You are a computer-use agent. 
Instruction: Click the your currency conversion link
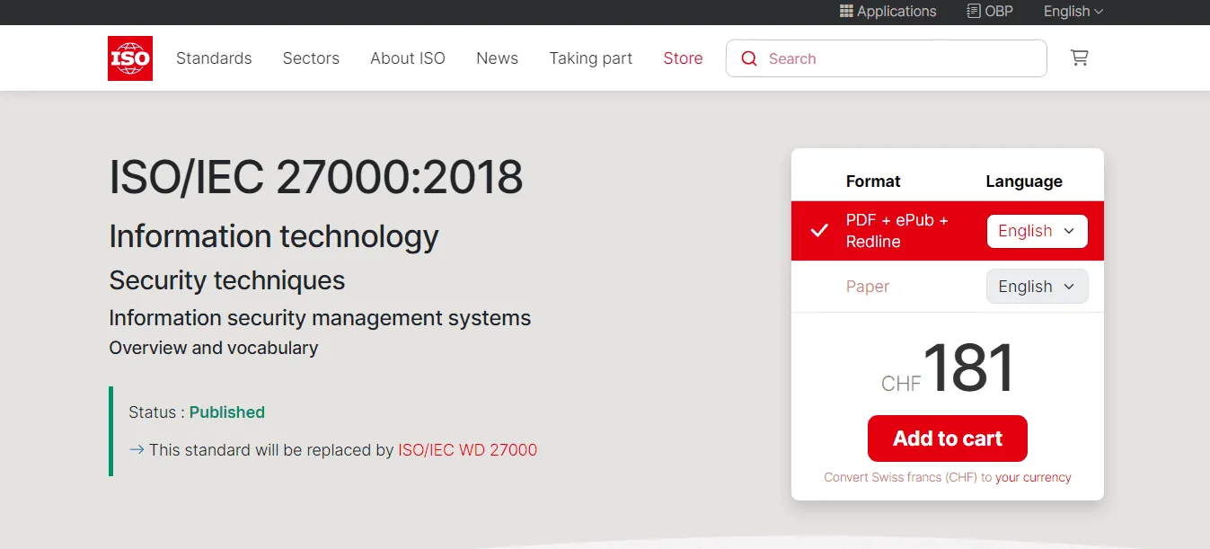1033,477
